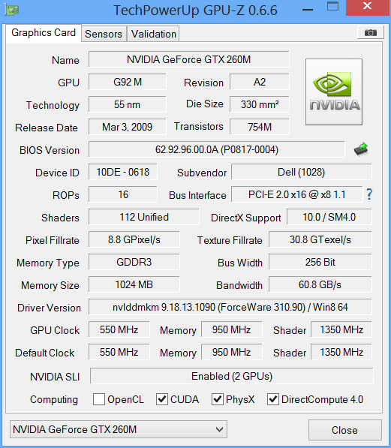
Task: Click the Bus Width field 256 Bit
Action: click(x=320, y=262)
